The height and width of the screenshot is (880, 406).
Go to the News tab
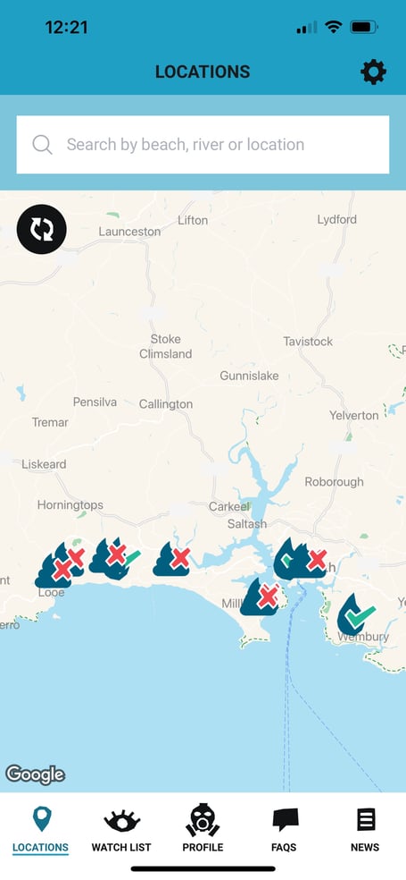(x=365, y=830)
